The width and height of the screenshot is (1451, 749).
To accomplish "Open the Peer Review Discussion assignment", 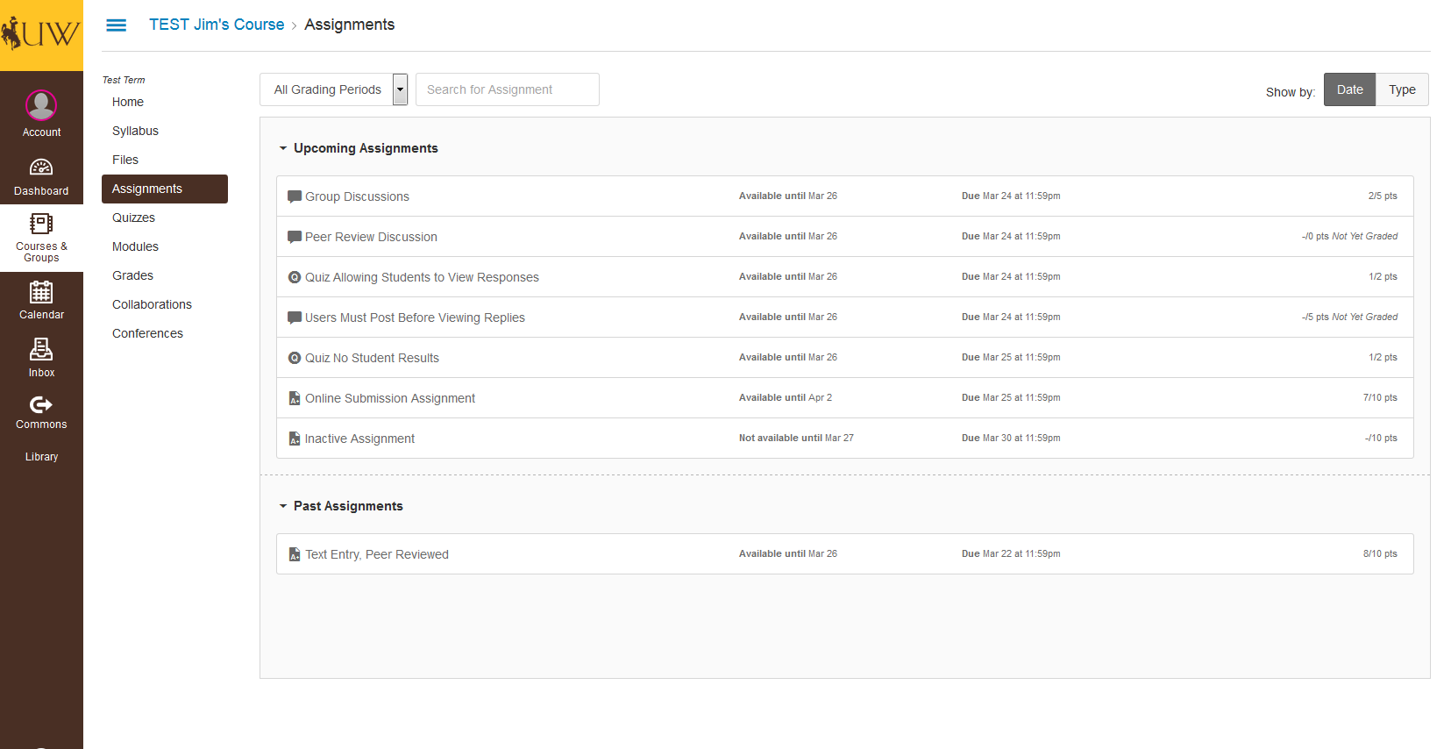I will pyautogui.click(x=371, y=237).
